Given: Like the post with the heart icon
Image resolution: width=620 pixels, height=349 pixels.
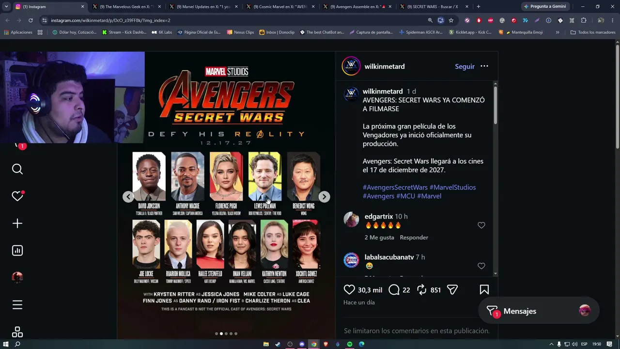Looking at the screenshot, I should coord(349,290).
